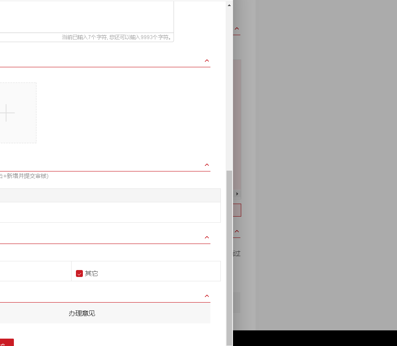Collapse the section containing the 其它 checkbox
This screenshot has height=346, width=397.
[207, 237]
